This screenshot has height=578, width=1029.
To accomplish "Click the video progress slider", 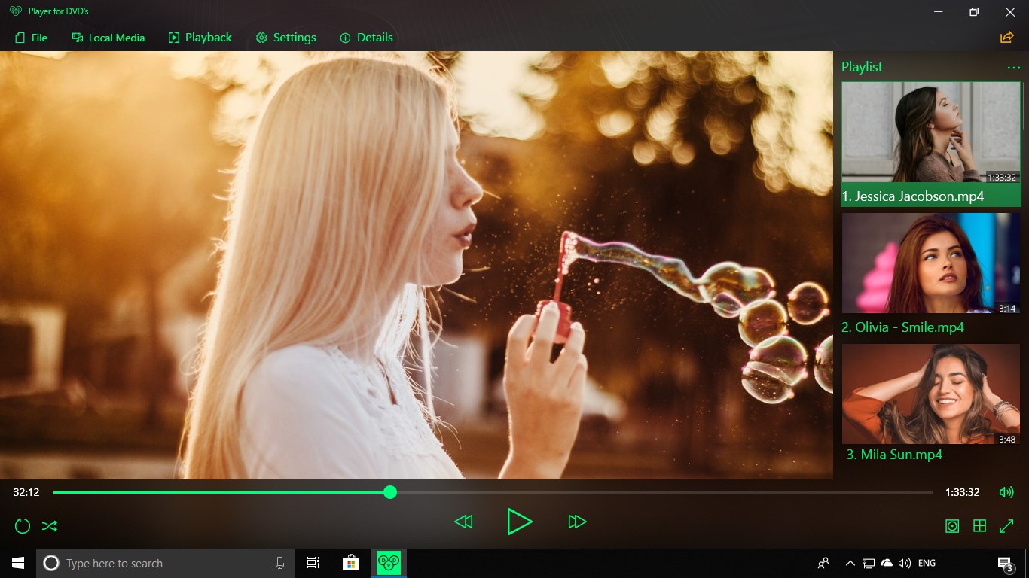I will [x=390, y=492].
